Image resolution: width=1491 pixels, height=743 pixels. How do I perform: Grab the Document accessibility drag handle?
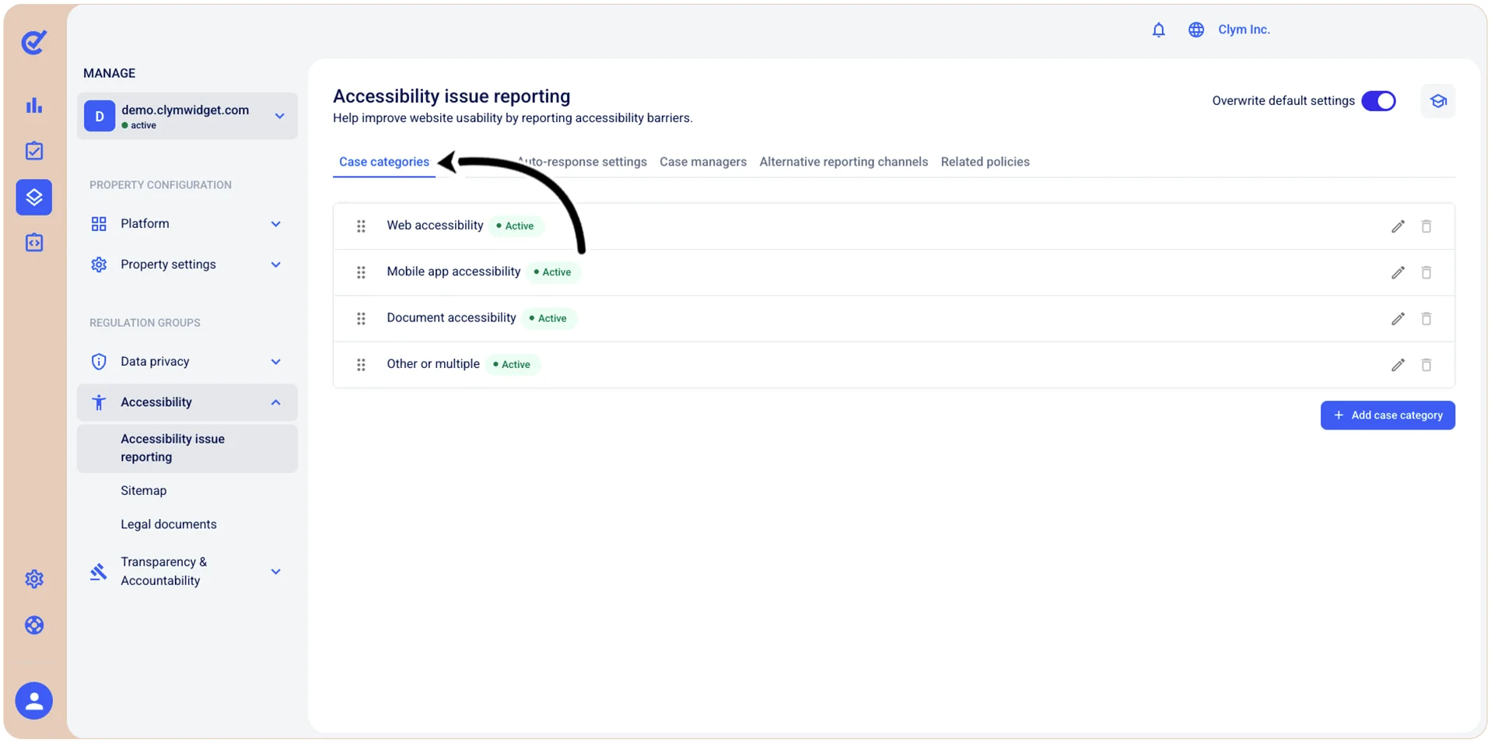[x=361, y=318]
